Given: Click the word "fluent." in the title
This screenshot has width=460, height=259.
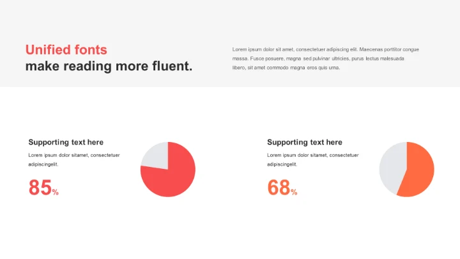Looking at the screenshot, I should tap(172, 67).
